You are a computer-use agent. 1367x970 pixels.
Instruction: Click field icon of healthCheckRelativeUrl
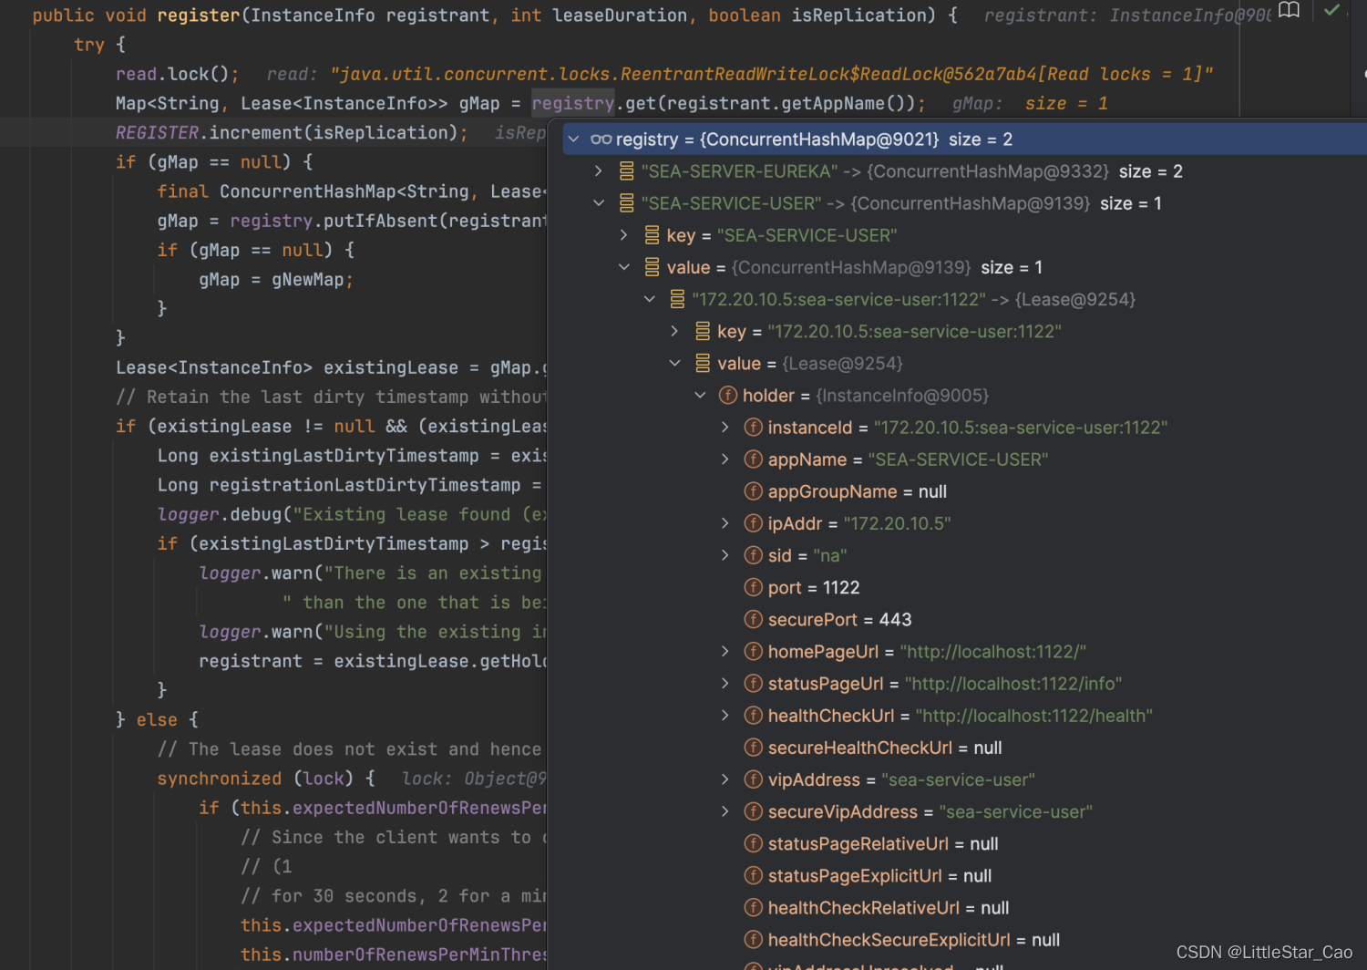pos(754,907)
